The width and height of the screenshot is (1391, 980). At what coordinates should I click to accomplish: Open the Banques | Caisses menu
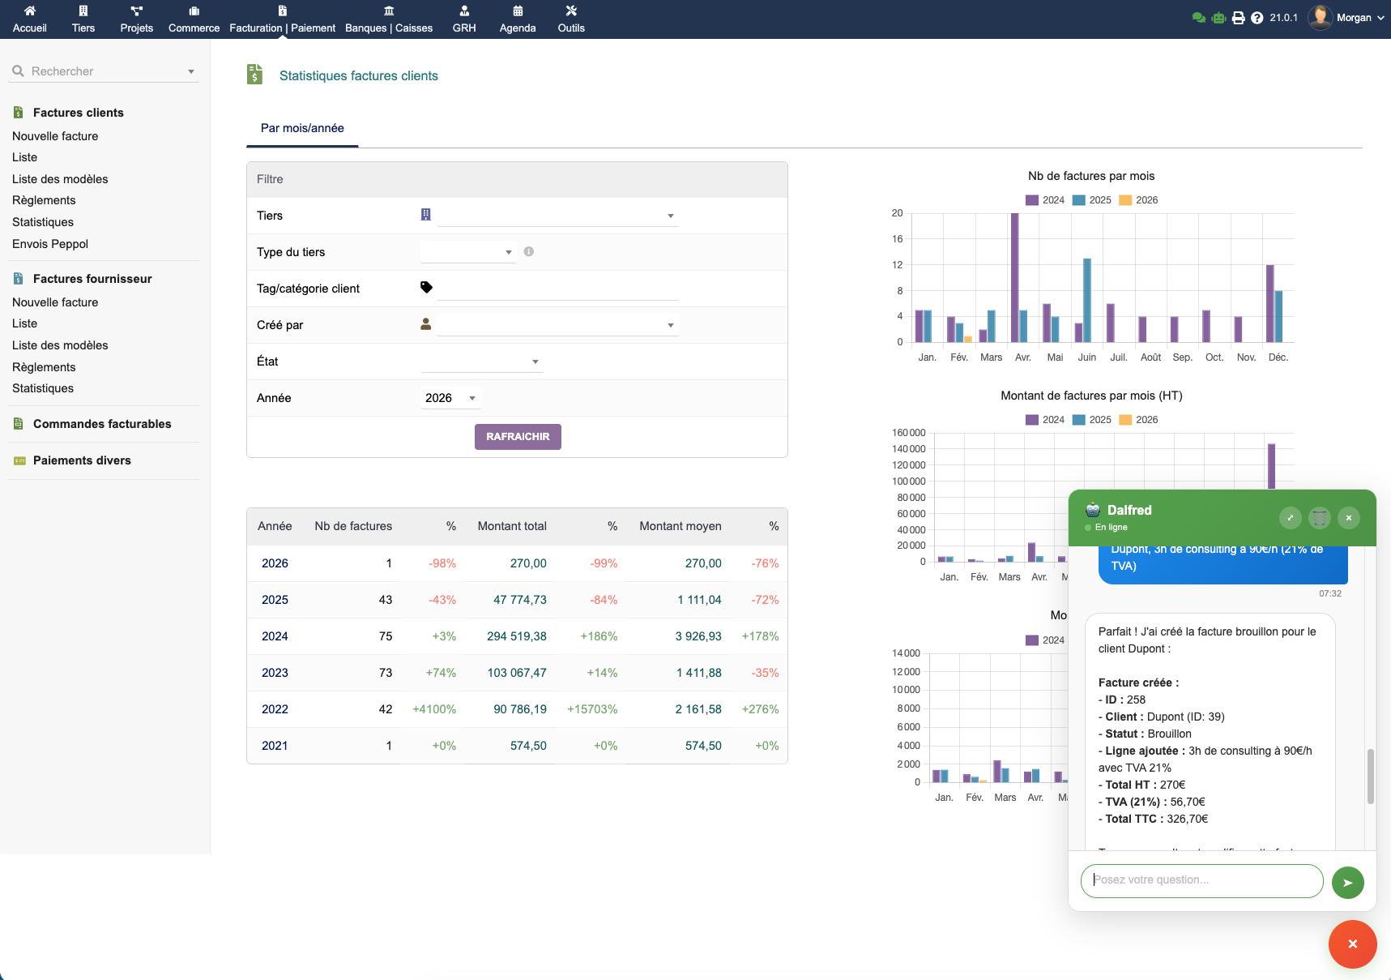[x=389, y=19]
